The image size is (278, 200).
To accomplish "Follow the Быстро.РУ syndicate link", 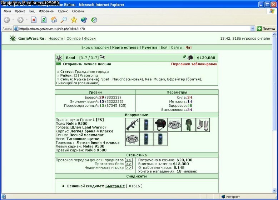I will (115, 186).
